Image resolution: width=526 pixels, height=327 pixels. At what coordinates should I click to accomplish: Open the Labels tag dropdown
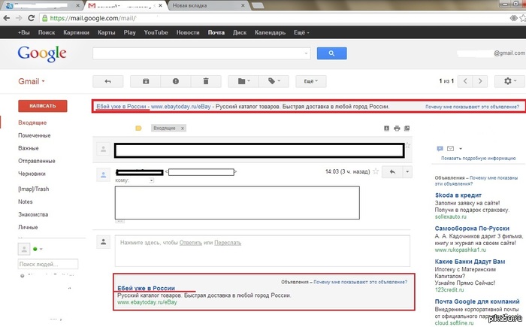point(274,81)
